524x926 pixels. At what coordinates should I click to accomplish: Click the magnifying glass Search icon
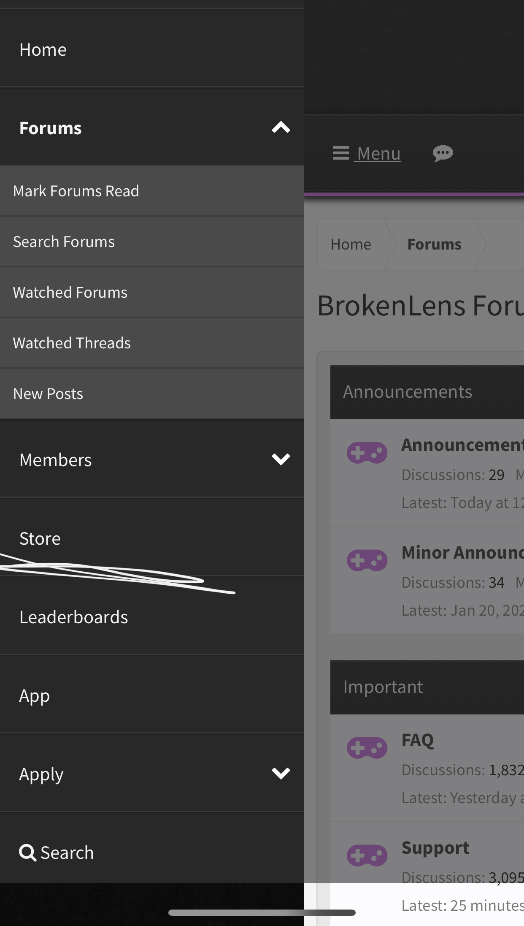pos(28,853)
